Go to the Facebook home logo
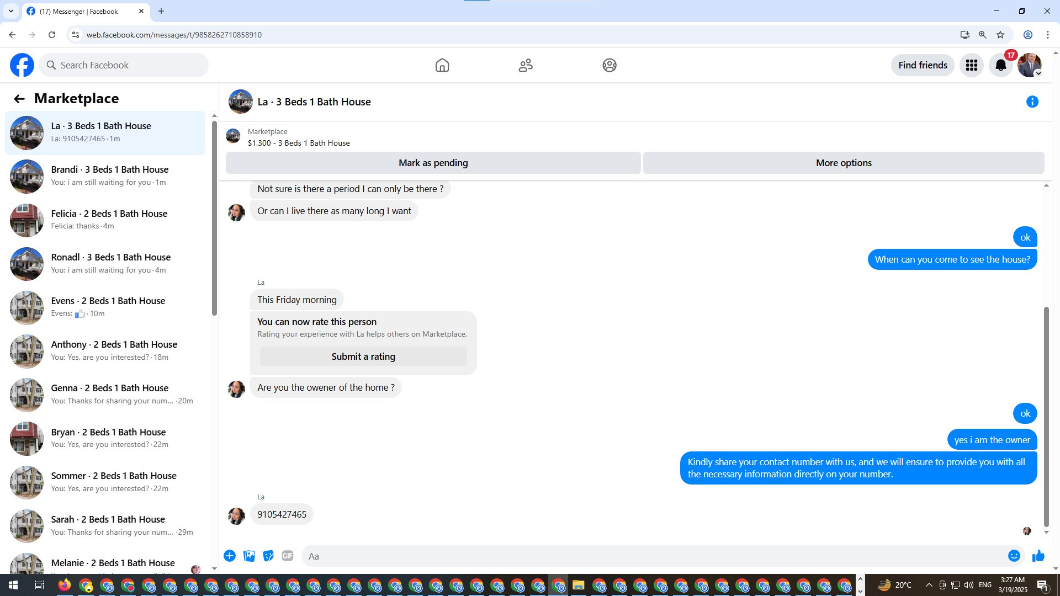This screenshot has height=596, width=1060. 22,65
